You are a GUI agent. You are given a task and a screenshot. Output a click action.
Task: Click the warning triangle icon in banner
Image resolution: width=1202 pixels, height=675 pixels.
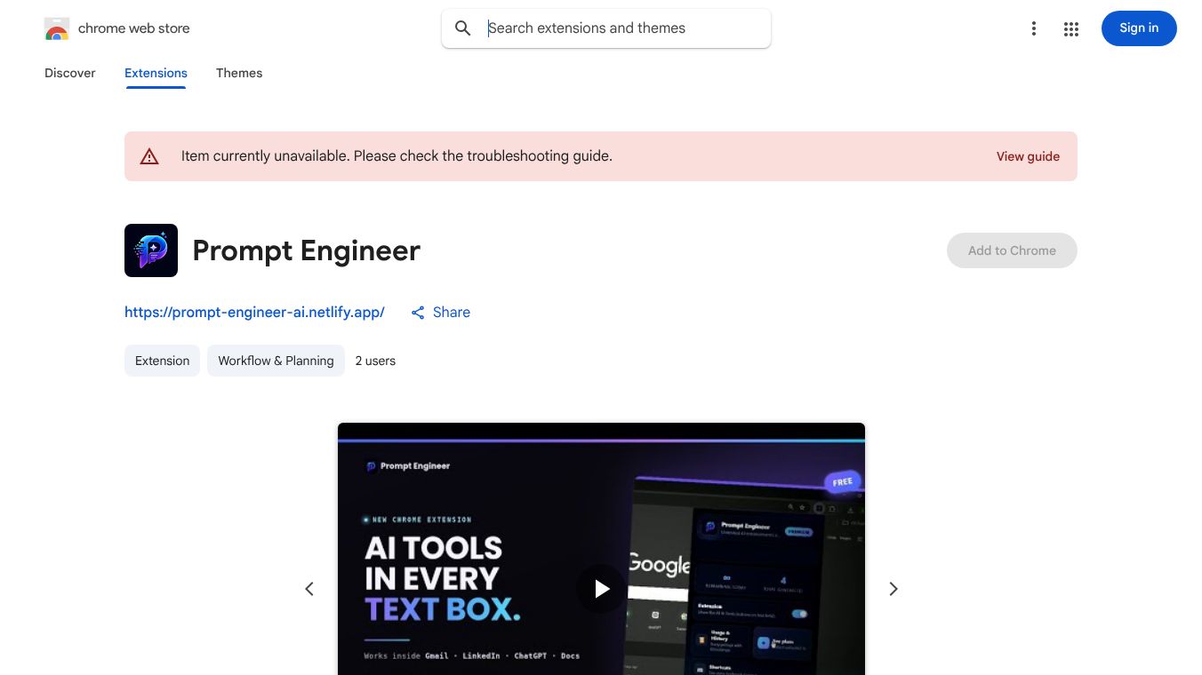(x=149, y=156)
